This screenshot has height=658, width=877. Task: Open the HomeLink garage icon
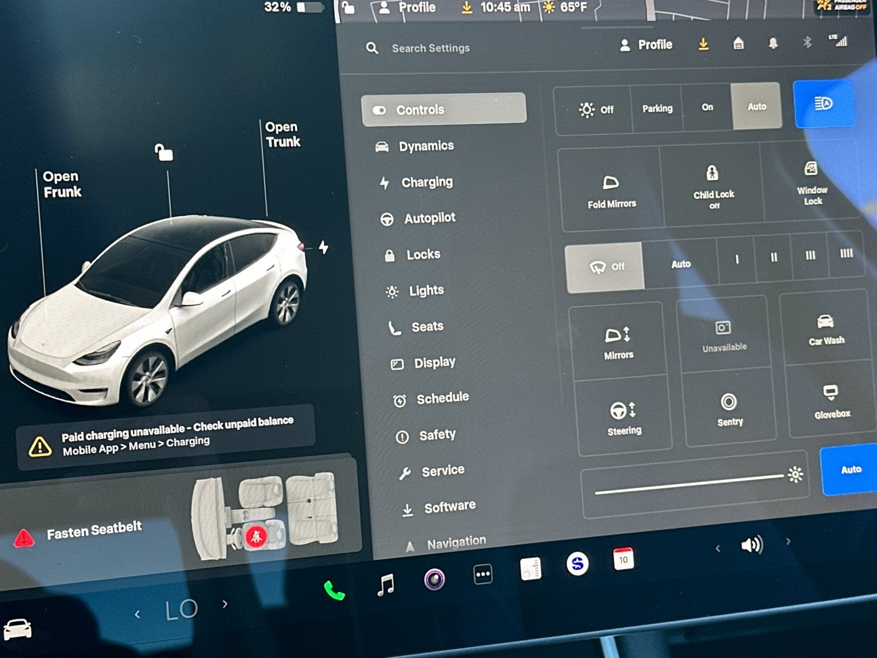click(x=738, y=44)
